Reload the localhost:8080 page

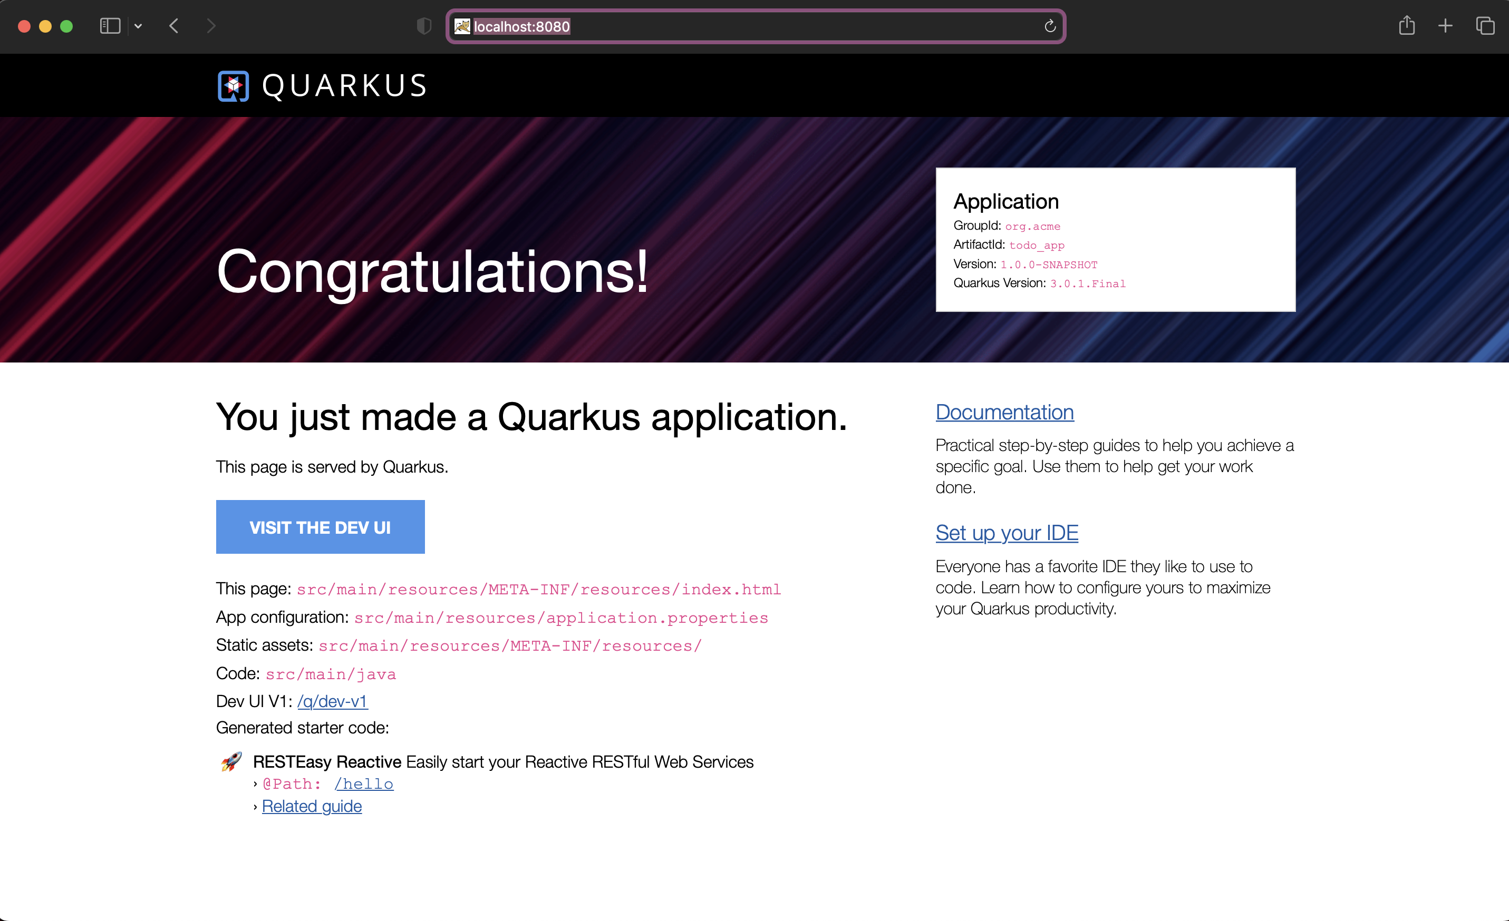click(1050, 26)
